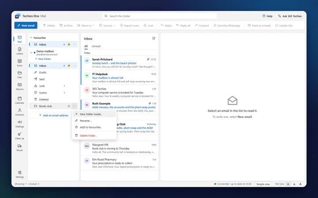Open the Sums spreadsheet section
Screen dimensions: 318x198
pyautogui.click(x=20, y=63)
